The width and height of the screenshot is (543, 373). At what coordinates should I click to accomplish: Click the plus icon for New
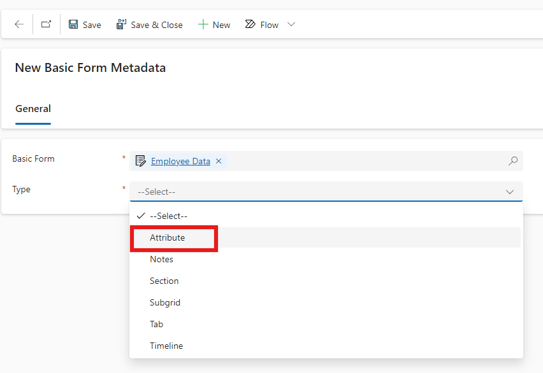pyautogui.click(x=203, y=25)
